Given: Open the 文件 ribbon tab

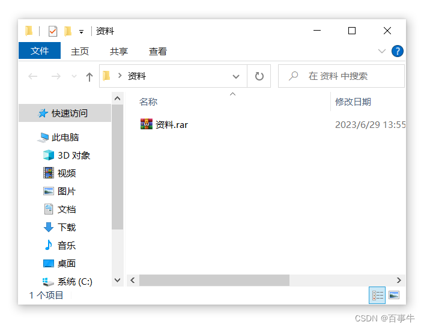Looking at the screenshot, I should click(40, 50).
